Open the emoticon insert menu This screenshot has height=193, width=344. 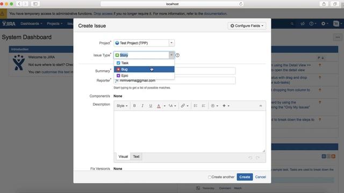point(214,106)
